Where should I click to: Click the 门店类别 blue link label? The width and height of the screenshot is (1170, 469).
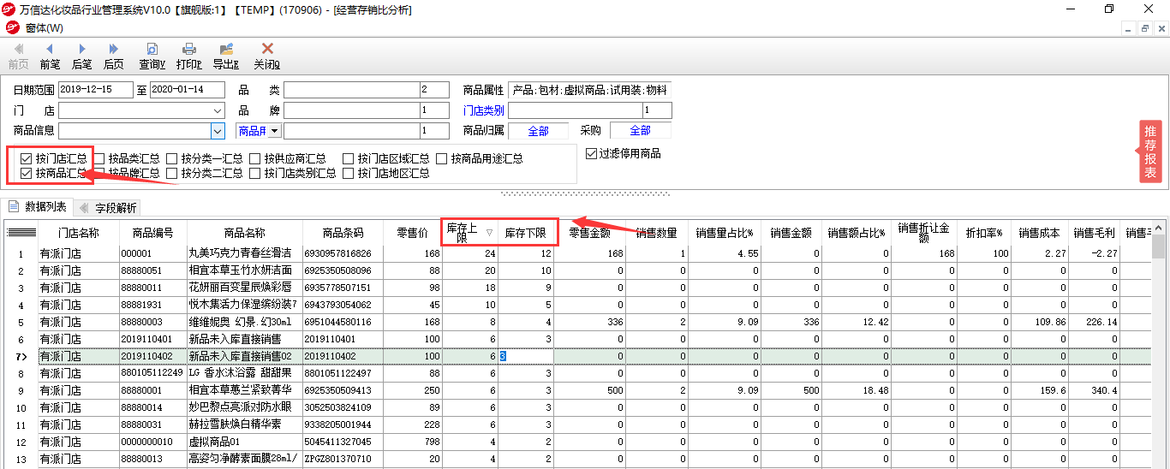point(483,110)
